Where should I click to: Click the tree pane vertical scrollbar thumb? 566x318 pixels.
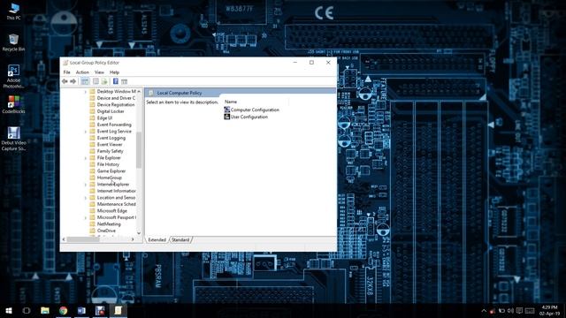pyautogui.click(x=139, y=149)
